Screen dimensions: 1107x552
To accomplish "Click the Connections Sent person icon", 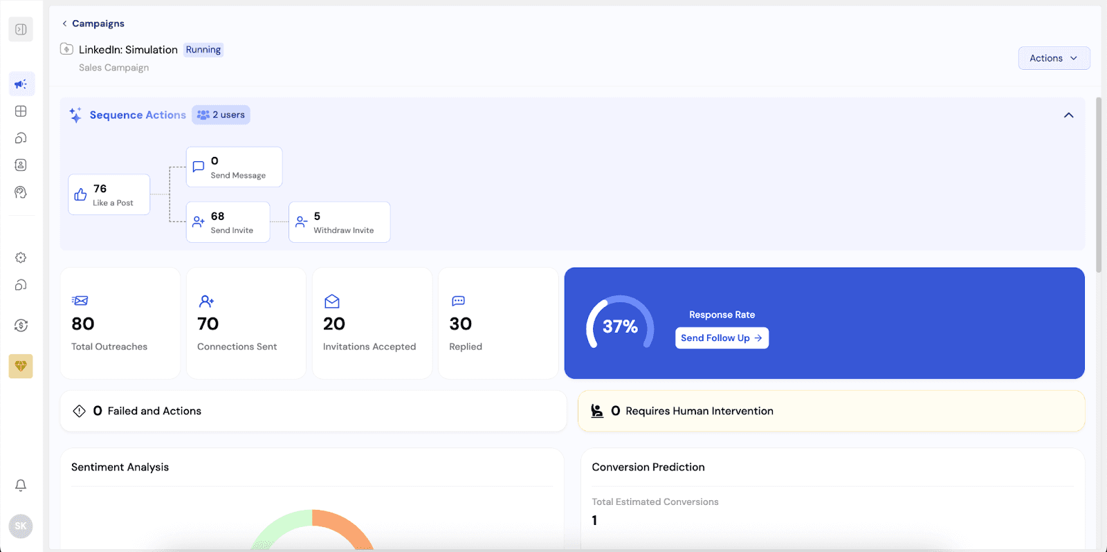I will [206, 301].
